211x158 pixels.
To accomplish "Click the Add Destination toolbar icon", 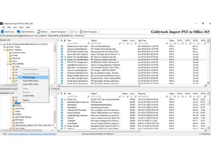I will coord(19,32).
